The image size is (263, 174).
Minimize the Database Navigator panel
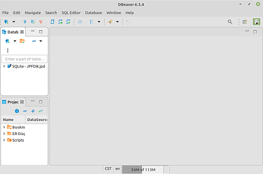[33, 31]
